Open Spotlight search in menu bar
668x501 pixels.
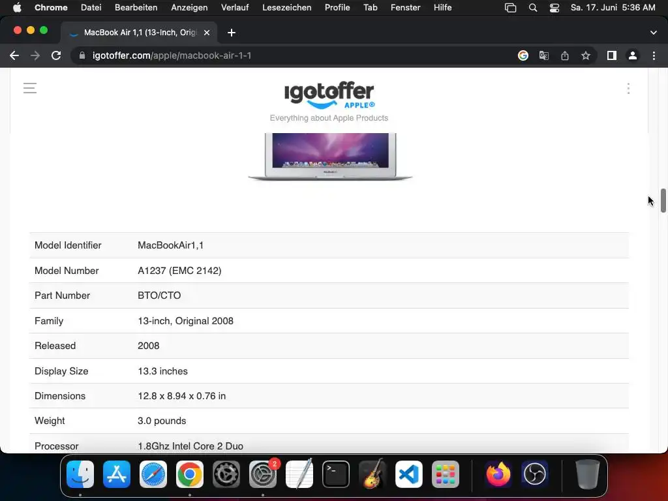coord(533,8)
